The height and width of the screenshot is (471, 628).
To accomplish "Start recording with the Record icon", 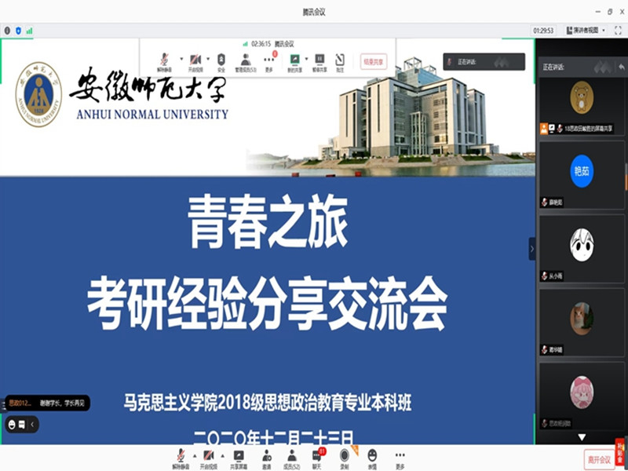I will click(344, 456).
